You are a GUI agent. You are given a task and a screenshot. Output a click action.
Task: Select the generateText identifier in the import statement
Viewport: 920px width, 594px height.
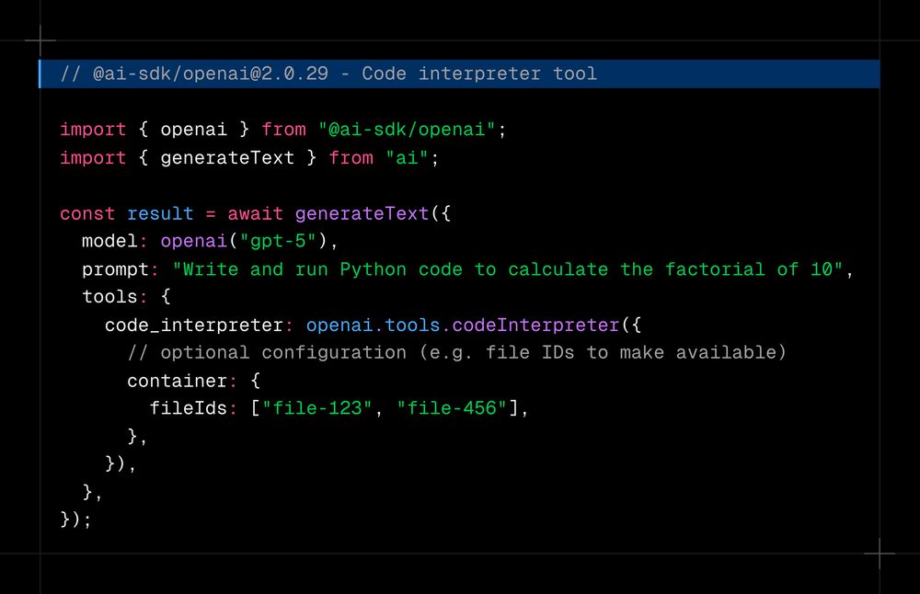tap(226, 157)
